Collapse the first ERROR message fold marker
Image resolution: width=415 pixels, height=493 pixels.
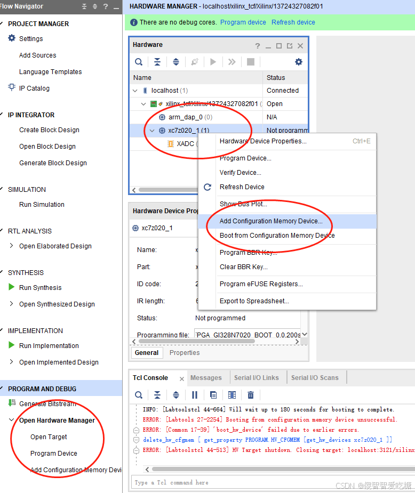pyautogui.click(x=136, y=430)
